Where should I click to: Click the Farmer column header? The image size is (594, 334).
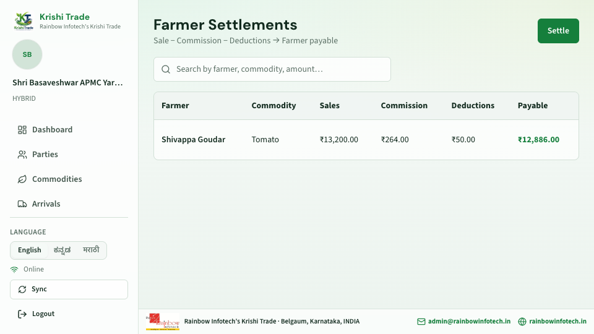pos(175,106)
